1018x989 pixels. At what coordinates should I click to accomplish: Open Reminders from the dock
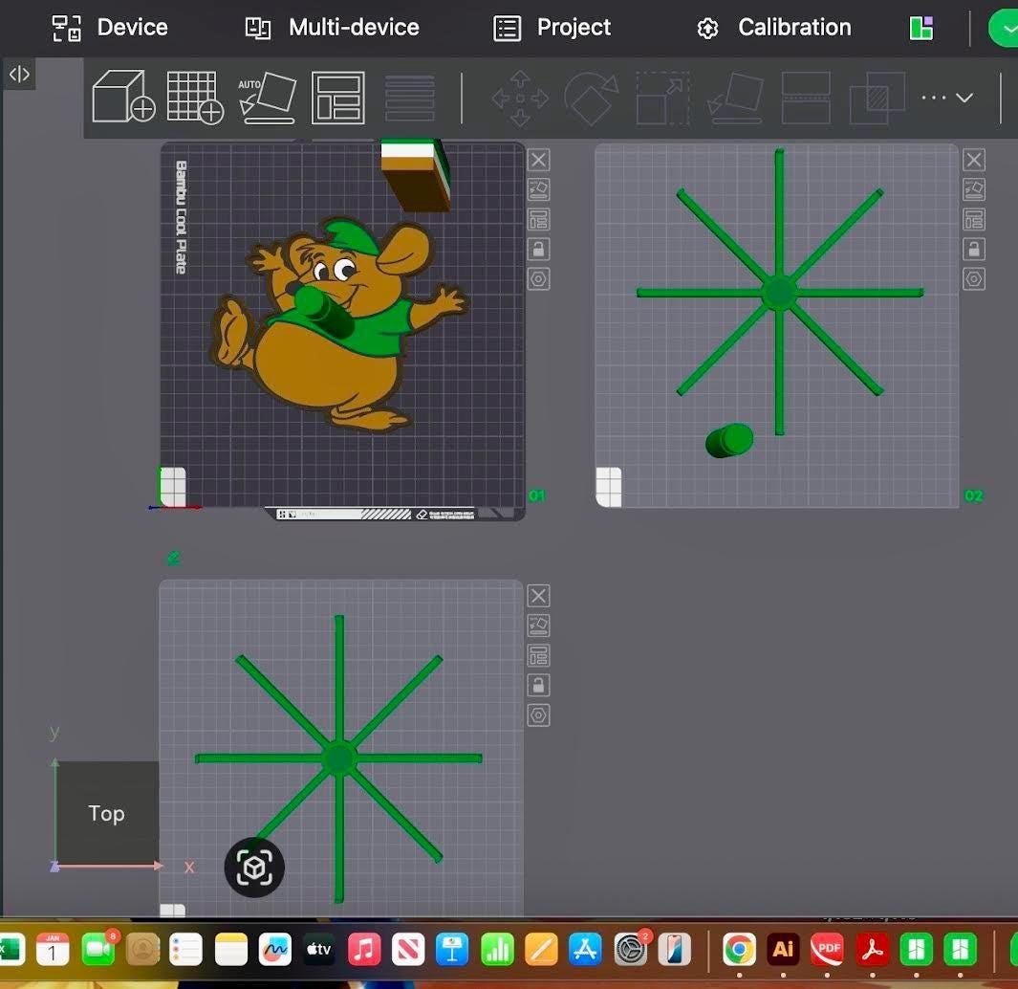pos(185,950)
